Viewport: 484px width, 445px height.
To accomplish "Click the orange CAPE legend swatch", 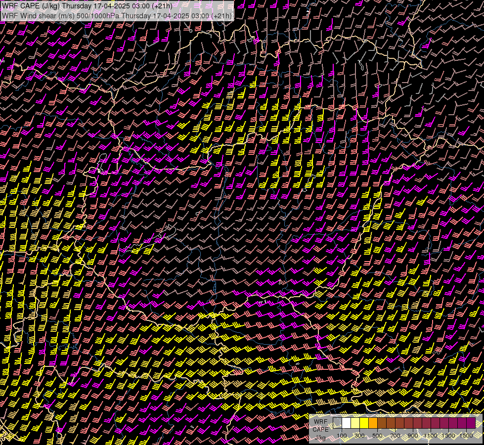I will [x=373, y=423].
